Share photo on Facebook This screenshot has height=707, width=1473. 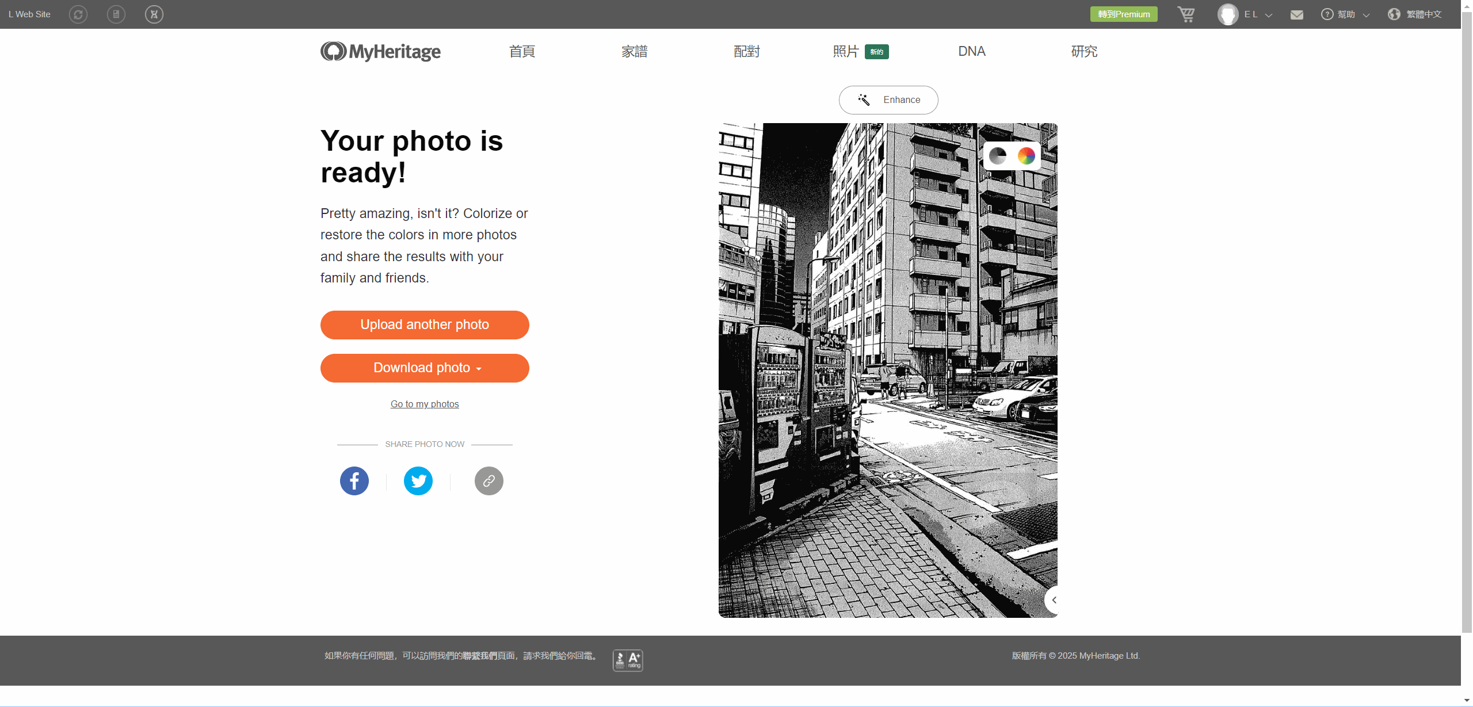coord(354,481)
